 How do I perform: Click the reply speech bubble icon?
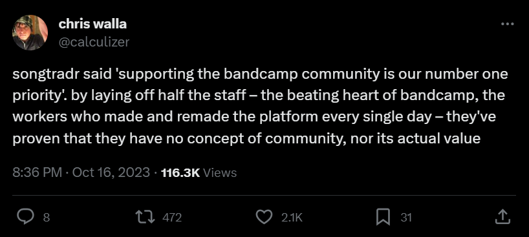(x=26, y=217)
